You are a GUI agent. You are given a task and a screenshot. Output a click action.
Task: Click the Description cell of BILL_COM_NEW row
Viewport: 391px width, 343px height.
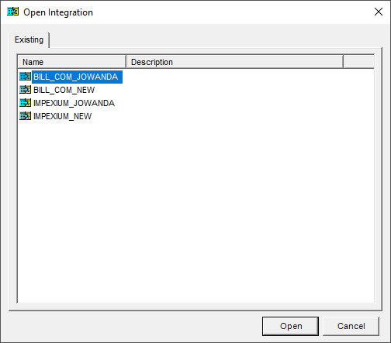(x=234, y=90)
